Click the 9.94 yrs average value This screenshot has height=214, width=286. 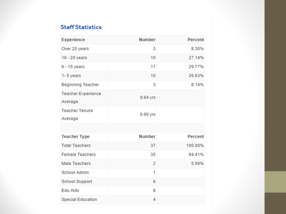pos(148,97)
